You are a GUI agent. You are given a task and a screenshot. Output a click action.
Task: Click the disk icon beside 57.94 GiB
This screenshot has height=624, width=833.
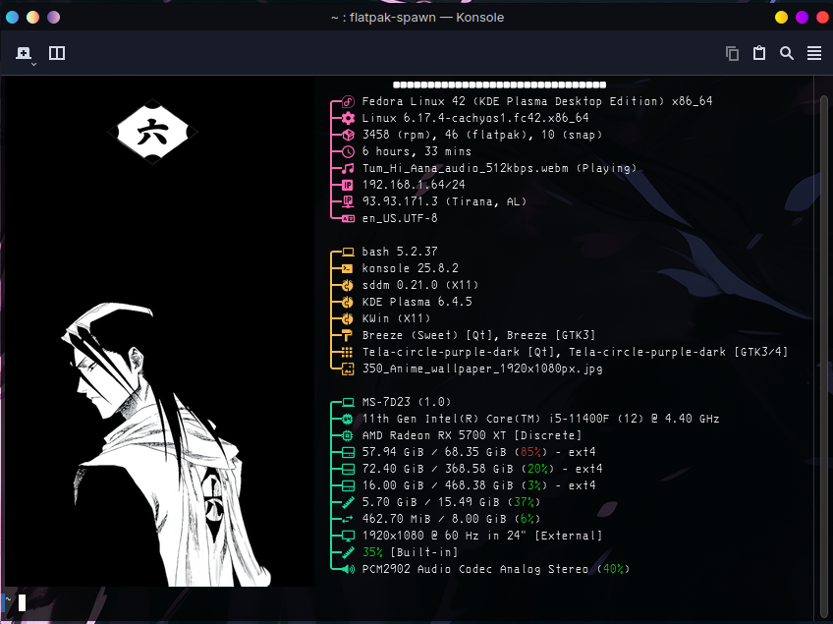click(348, 452)
